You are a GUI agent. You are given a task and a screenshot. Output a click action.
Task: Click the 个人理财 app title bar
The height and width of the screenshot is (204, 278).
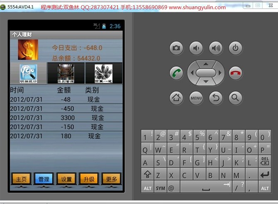[66, 34]
